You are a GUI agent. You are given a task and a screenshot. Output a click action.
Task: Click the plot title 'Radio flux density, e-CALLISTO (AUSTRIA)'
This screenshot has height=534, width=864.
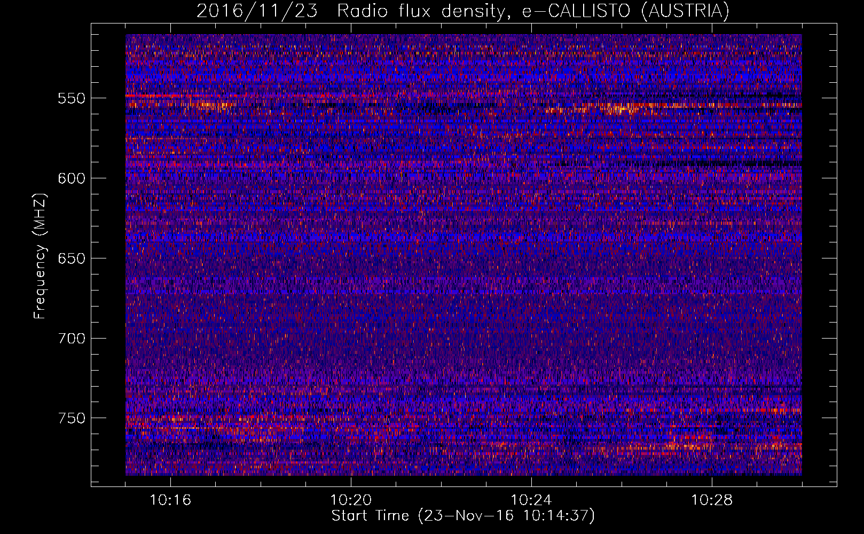(533, 11)
